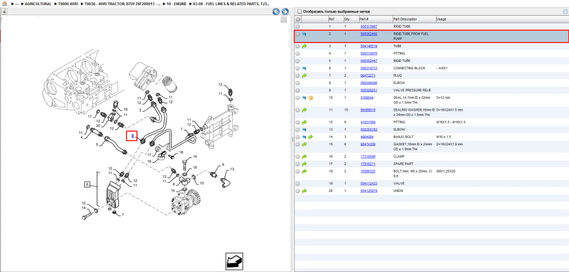Click the small square button at diagram corner

click(x=284, y=19)
